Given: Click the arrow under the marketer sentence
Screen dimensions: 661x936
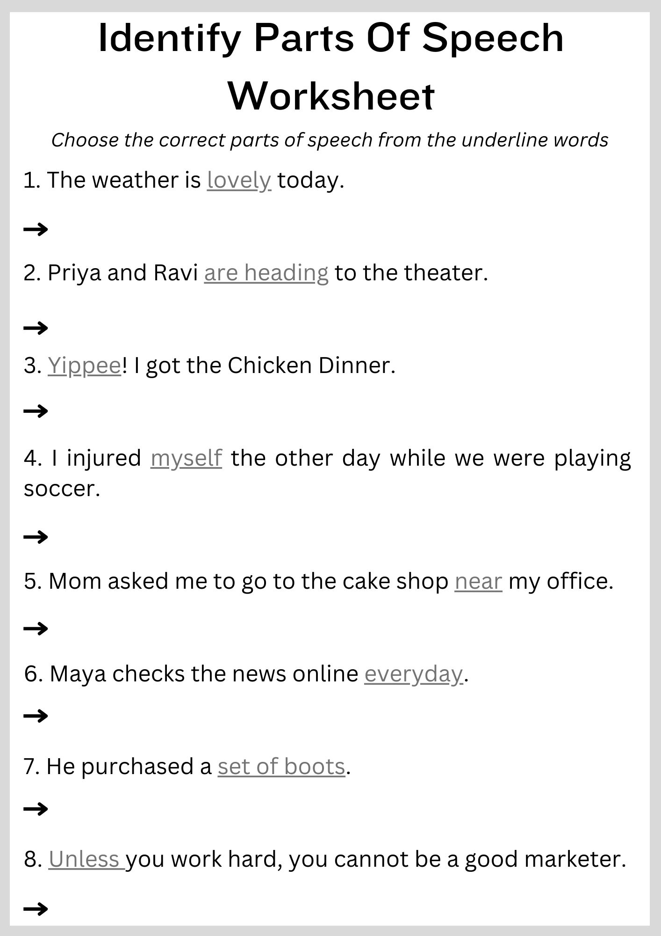Looking at the screenshot, I should (36, 909).
